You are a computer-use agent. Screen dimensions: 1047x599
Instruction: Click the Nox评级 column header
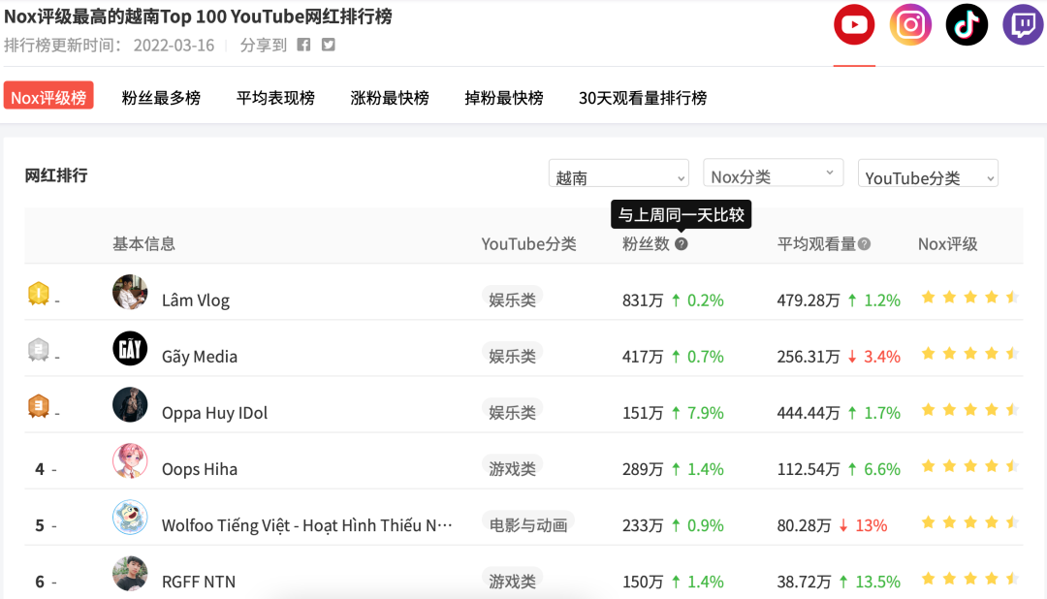coord(947,243)
